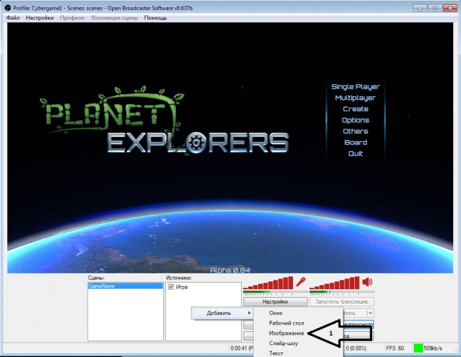Image resolution: width=461 pixels, height=357 pixels.
Task: Click the microphone mute icon
Action: click(x=302, y=283)
